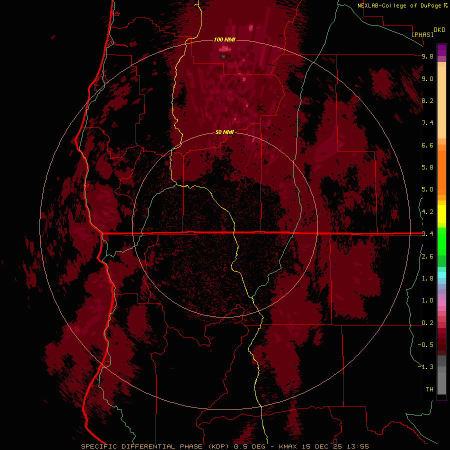Click the 3.4 scale value
This screenshot has height=450, width=450.
coord(427,234)
